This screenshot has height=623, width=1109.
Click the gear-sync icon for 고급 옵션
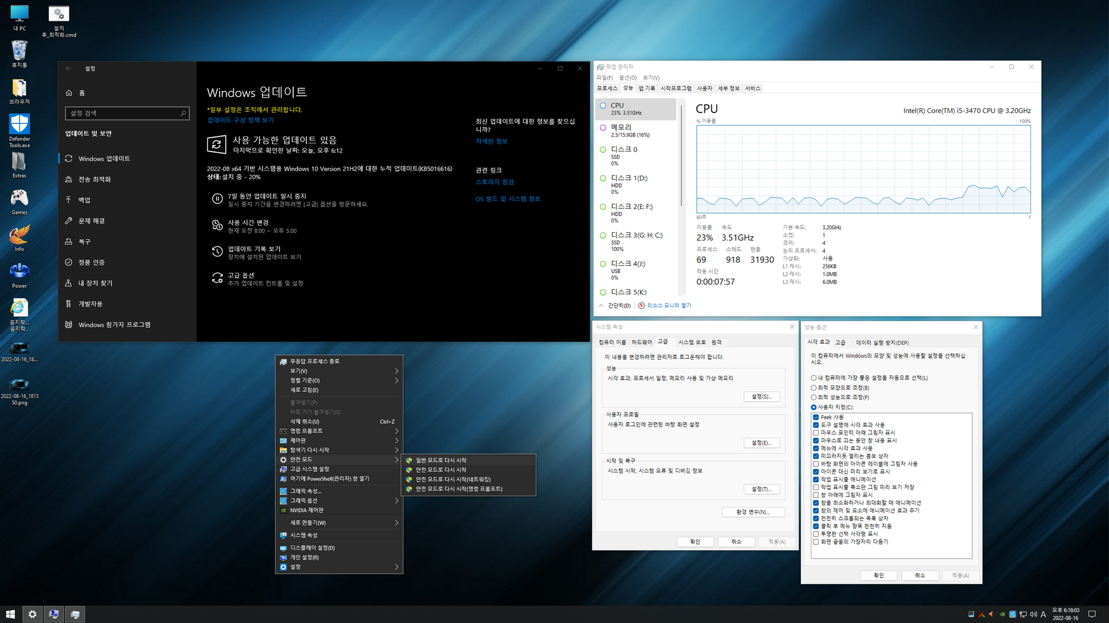click(x=217, y=278)
